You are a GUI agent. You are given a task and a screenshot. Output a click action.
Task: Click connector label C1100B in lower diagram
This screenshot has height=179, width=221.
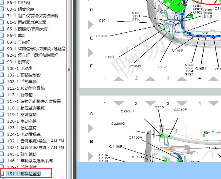tap(116, 147)
